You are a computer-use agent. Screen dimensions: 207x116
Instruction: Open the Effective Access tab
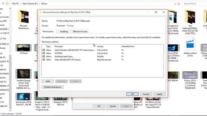80,32
